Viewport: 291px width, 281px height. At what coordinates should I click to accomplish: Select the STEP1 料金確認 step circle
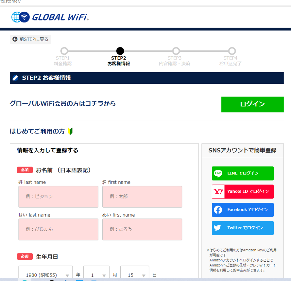coord(64,51)
